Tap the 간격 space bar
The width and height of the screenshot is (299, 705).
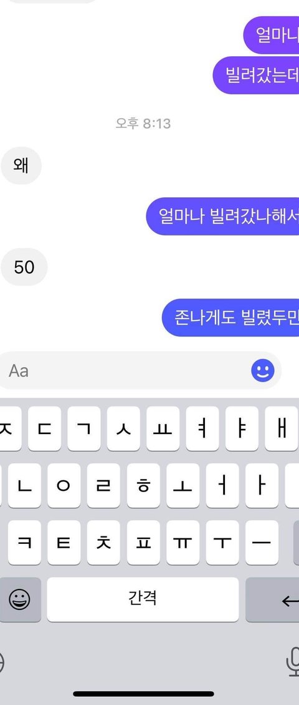click(143, 599)
